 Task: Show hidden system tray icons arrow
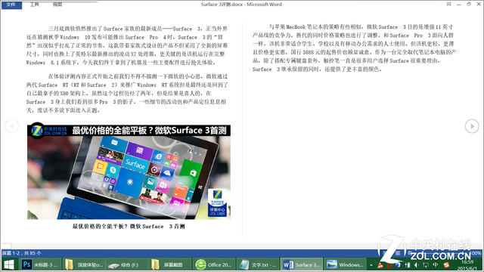tap(371, 265)
